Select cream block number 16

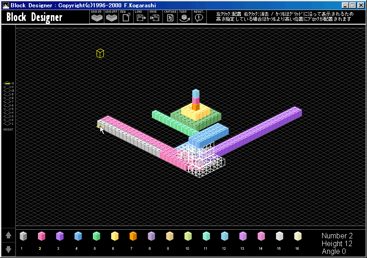(x=298, y=236)
